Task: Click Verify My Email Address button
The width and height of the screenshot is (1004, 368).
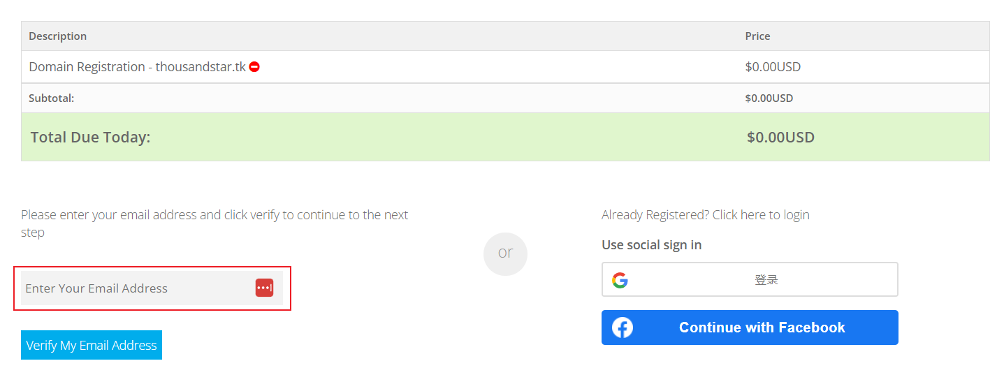Action: point(92,345)
